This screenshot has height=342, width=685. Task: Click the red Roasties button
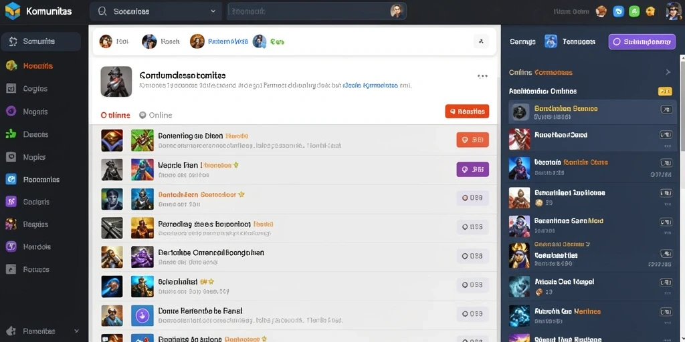pyautogui.click(x=467, y=112)
